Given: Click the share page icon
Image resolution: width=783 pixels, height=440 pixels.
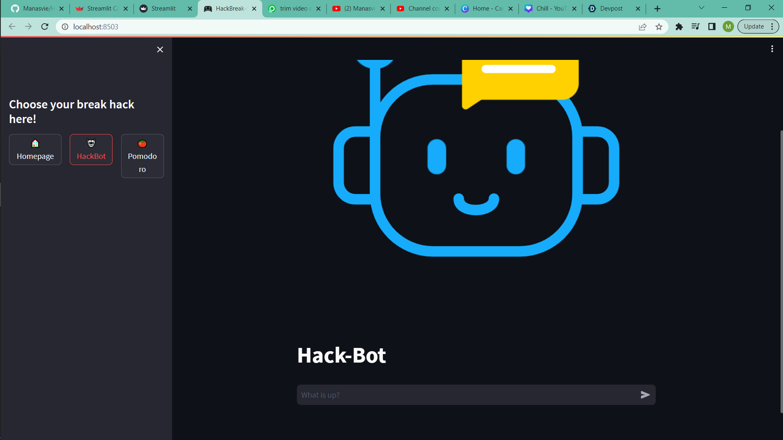Looking at the screenshot, I should coord(643,26).
